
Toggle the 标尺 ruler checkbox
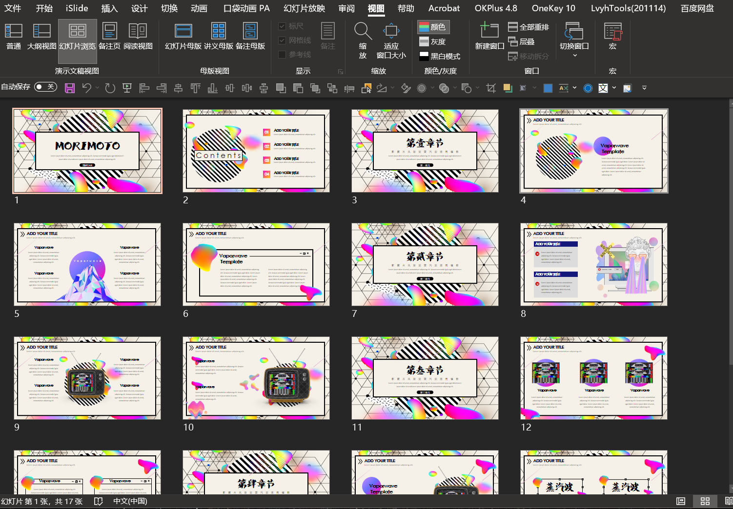click(x=282, y=26)
